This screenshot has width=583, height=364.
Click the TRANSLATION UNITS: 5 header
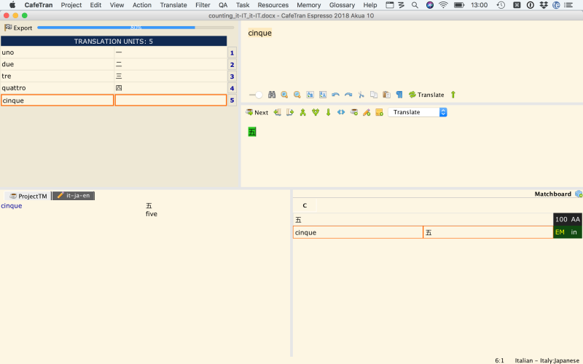tap(114, 41)
